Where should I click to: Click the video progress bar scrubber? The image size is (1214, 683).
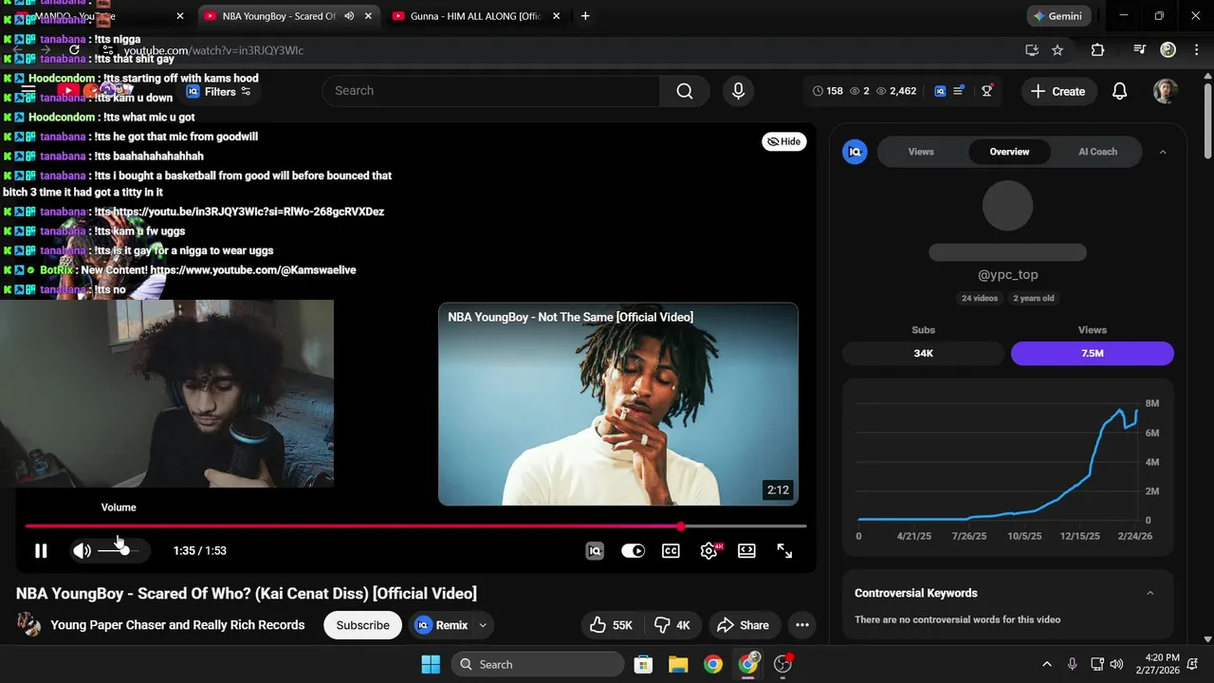(680, 526)
